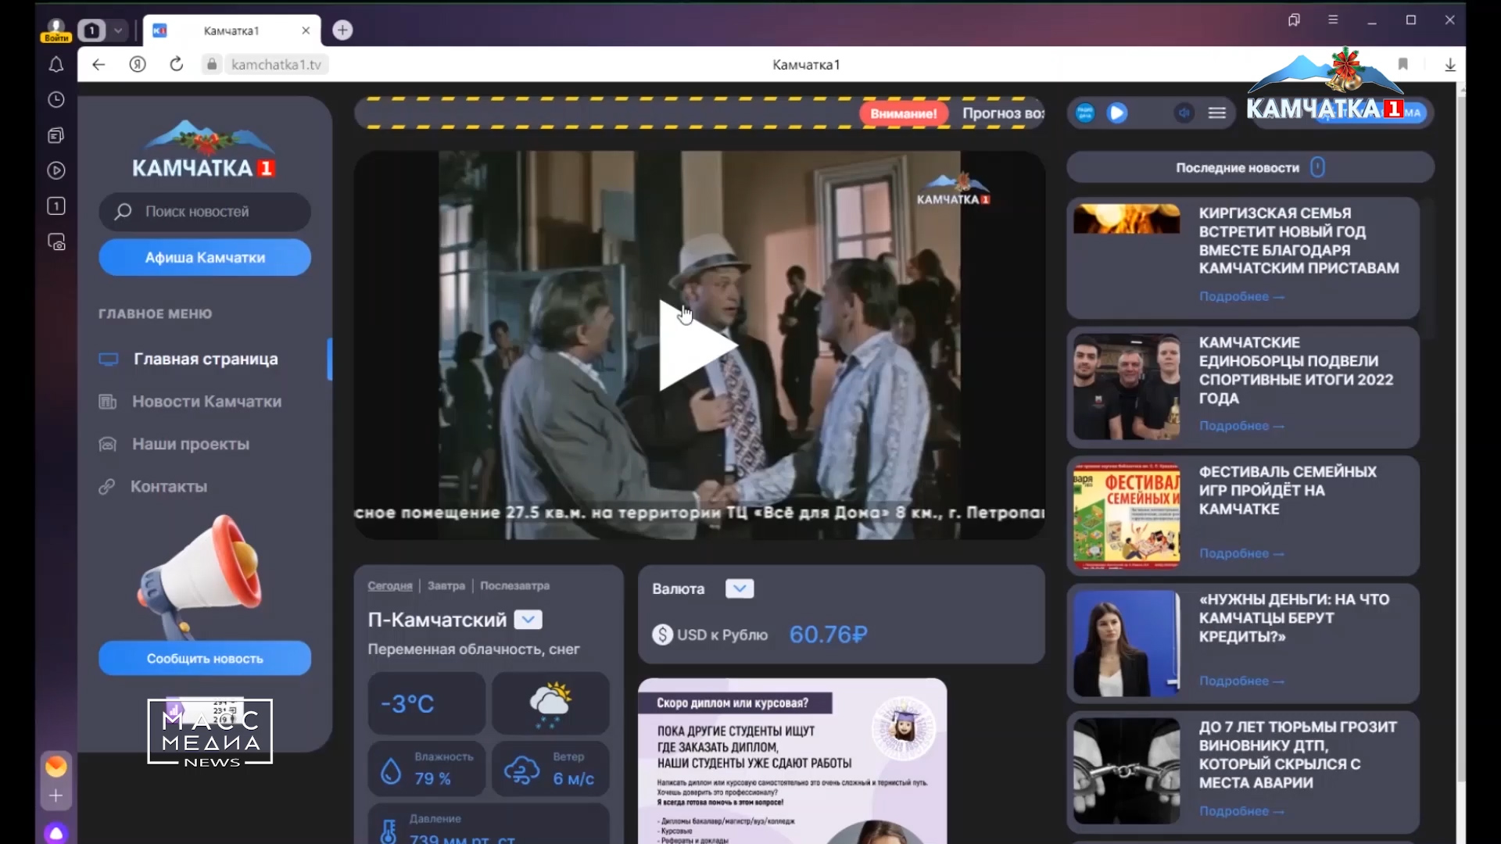Go to Главная страница menu item
The image size is (1501, 844).
coord(206,359)
